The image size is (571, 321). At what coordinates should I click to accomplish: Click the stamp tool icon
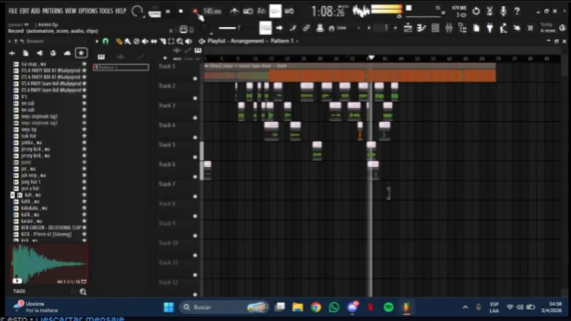coord(320,28)
